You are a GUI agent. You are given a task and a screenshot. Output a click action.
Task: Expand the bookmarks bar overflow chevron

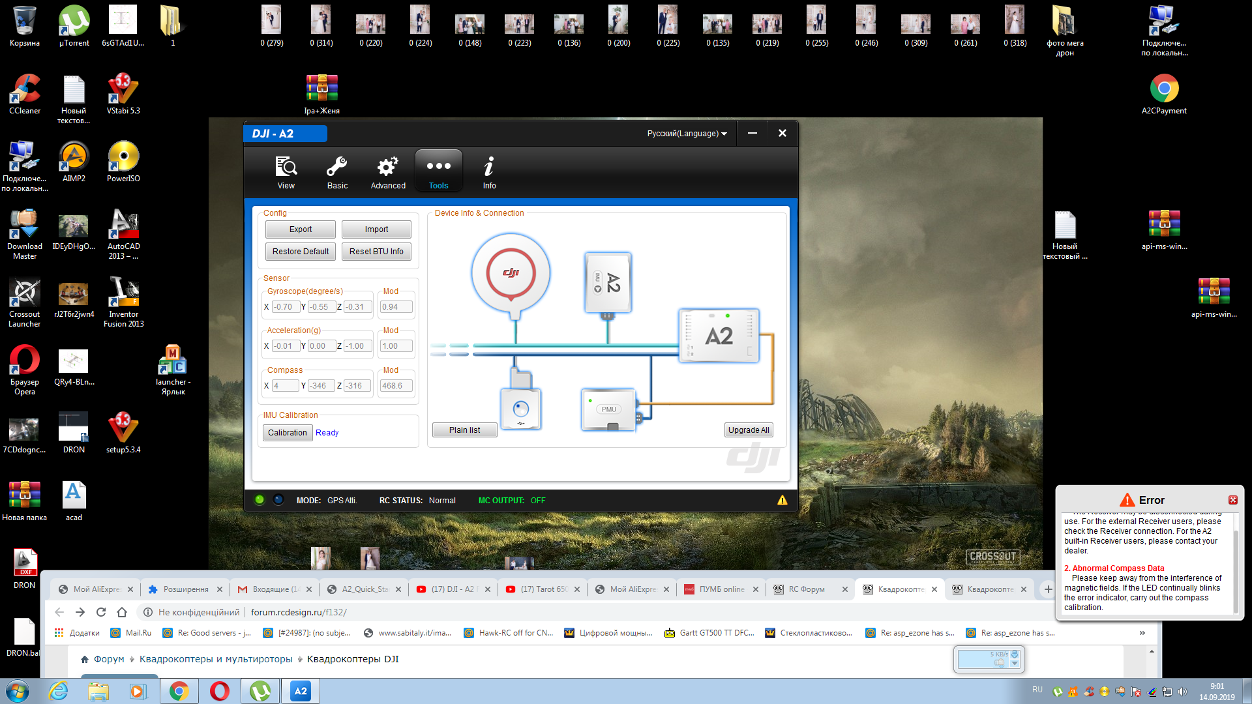click(1142, 633)
